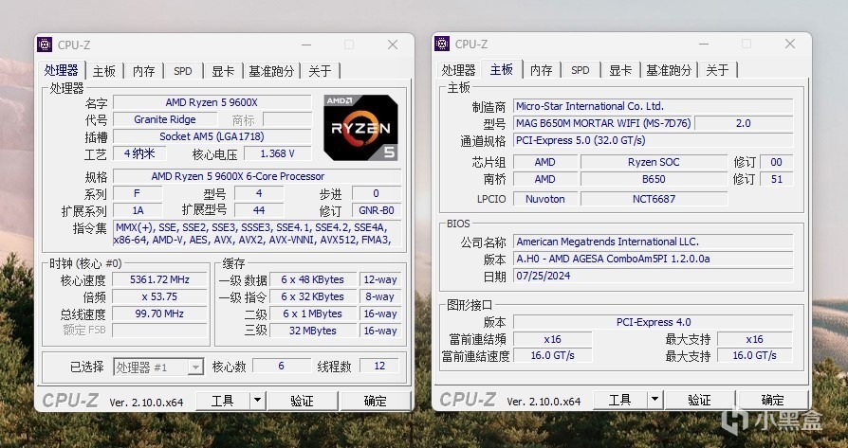Image resolution: width=848 pixels, height=448 pixels.
Task: Click B650 southbridge field
Action: tap(654, 179)
